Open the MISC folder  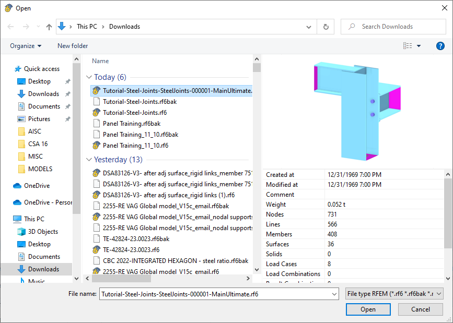(x=30, y=157)
